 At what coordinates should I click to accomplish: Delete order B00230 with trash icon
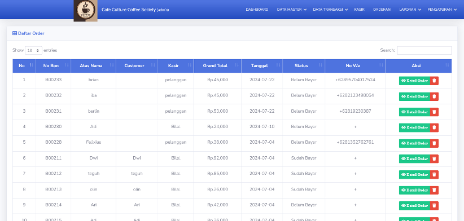(434, 127)
